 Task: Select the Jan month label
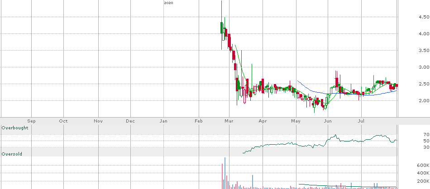[164, 121]
